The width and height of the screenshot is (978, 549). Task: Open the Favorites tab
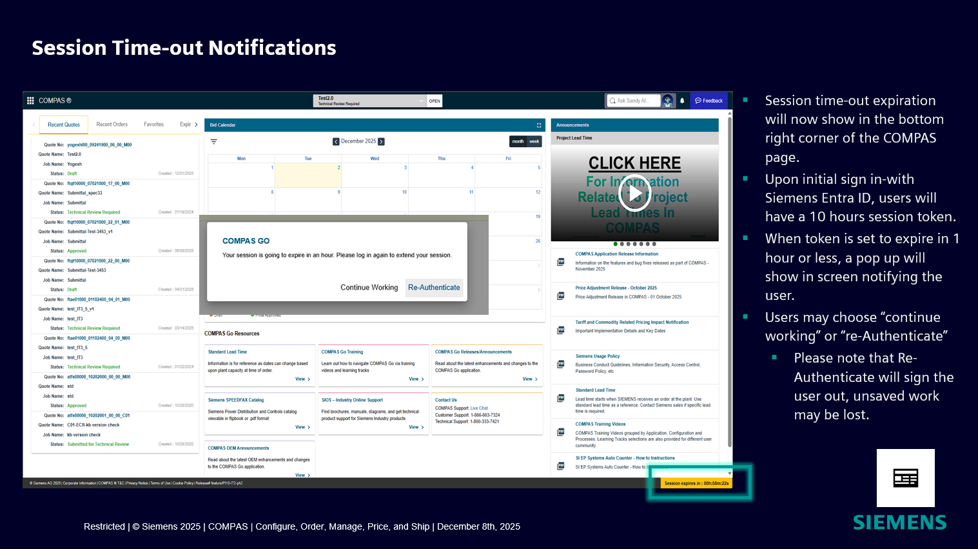tap(153, 125)
